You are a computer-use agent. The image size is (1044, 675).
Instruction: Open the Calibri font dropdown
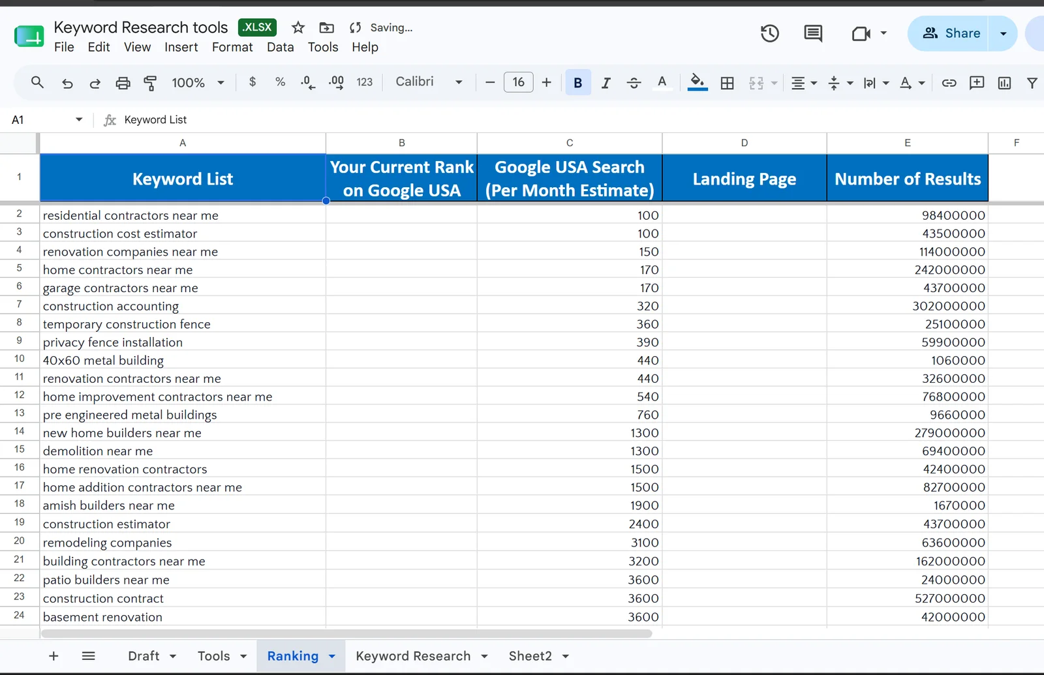pyautogui.click(x=429, y=82)
